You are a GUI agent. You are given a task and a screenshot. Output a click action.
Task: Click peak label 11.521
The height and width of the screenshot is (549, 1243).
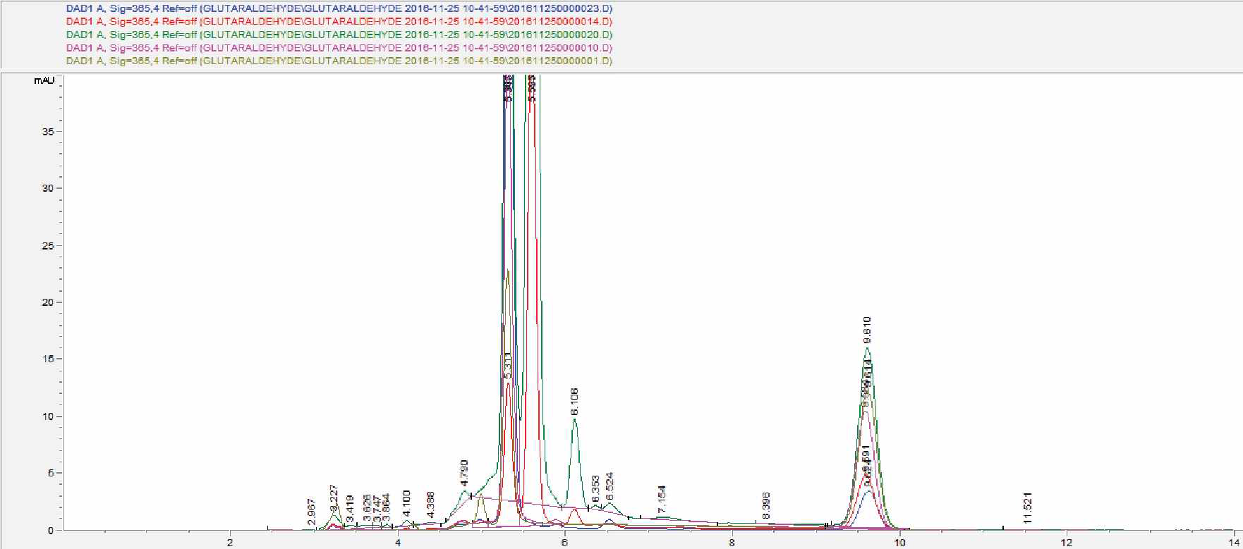[x=1028, y=507]
